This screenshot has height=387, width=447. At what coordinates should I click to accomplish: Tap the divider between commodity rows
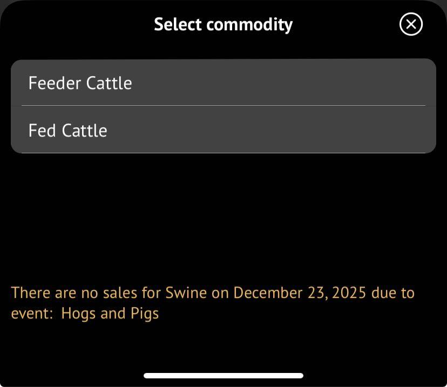[x=223, y=106]
